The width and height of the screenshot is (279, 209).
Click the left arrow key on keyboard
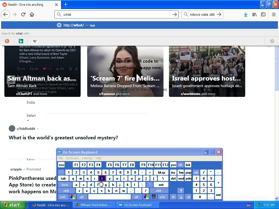click(x=174, y=197)
